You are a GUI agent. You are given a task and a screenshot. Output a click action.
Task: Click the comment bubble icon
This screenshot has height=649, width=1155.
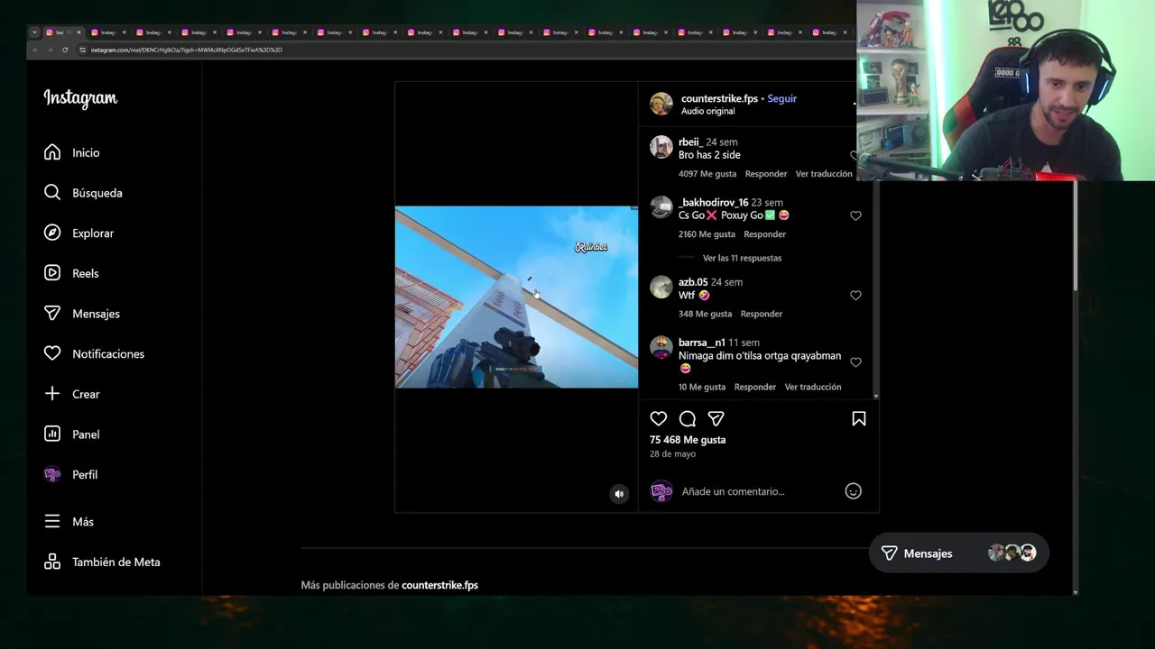[x=688, y=418]
